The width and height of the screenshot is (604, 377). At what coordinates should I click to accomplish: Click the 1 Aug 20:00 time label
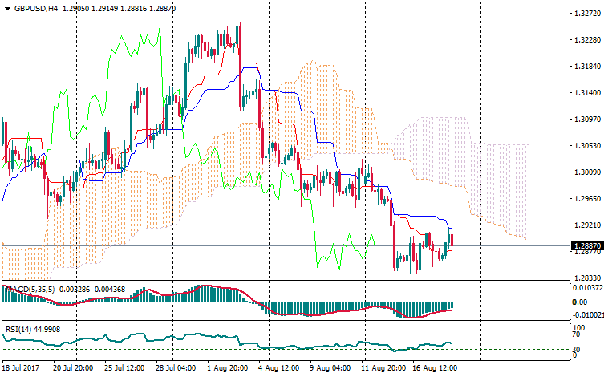click(225, 367)
